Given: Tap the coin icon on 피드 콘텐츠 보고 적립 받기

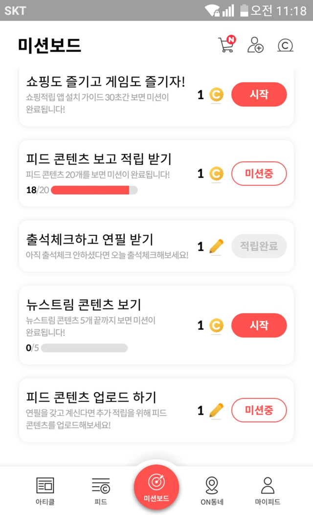Looking at the screenshot, I should pos(216,174).
